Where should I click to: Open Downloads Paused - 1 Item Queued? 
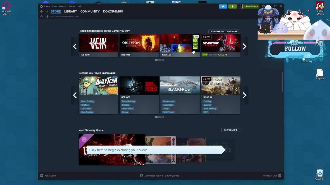tap(162, 176)
